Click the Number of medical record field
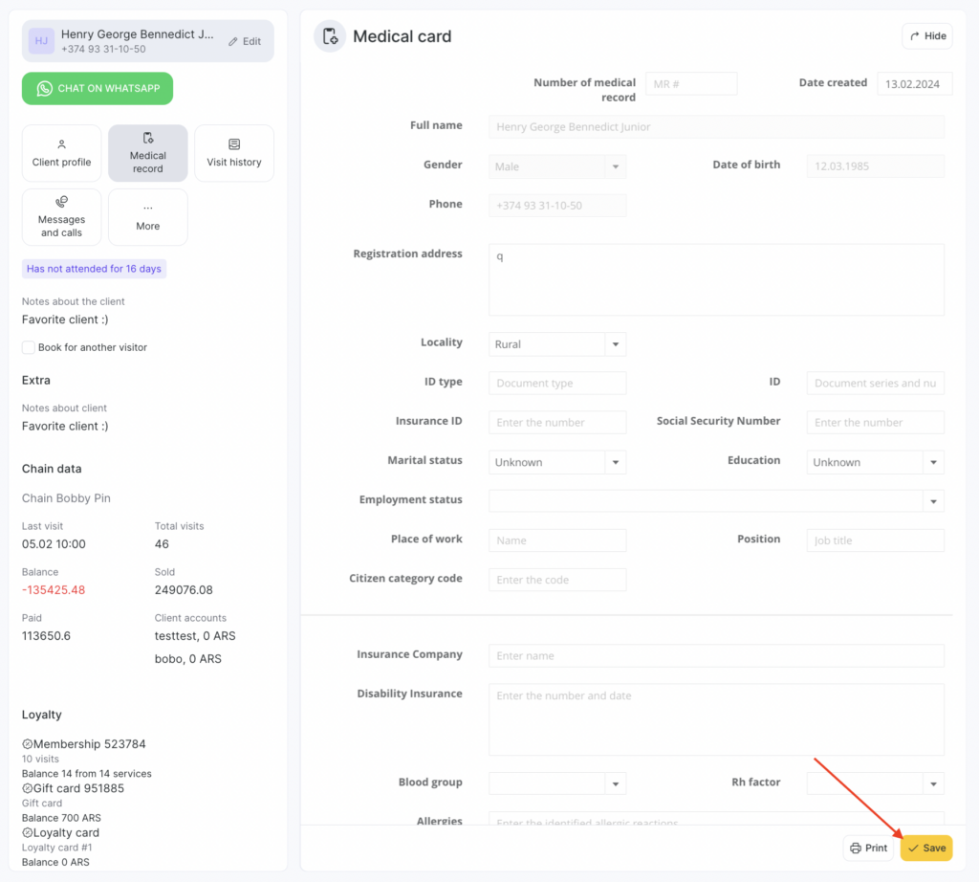 [x=691, y=84]
